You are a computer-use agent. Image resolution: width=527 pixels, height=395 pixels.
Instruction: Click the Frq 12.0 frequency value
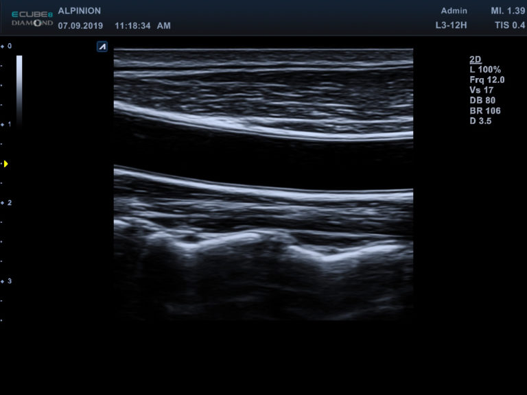coord(487,80)
